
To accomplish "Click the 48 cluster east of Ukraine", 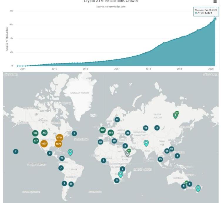I will 128,133.
